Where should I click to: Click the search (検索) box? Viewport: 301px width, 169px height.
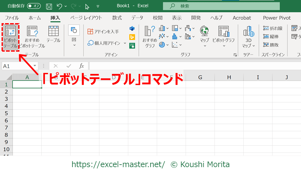[x=221, y=6]
